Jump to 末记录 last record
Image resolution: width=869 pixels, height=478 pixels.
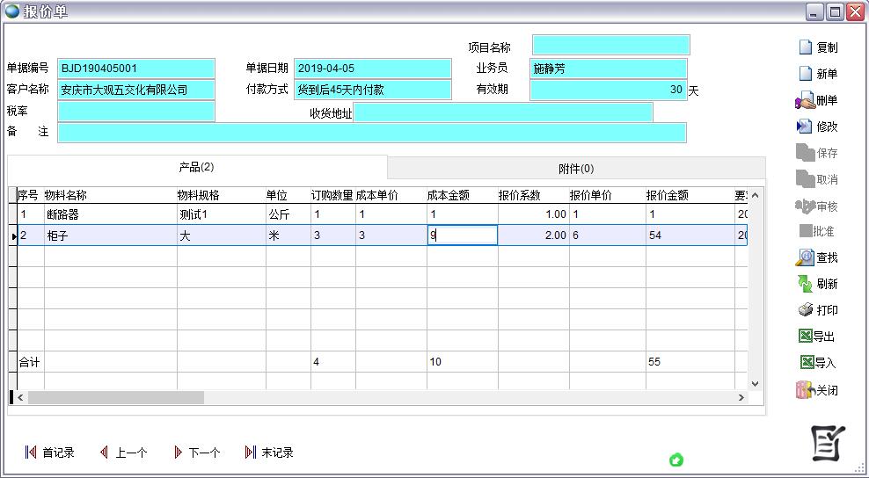[269, 453]
